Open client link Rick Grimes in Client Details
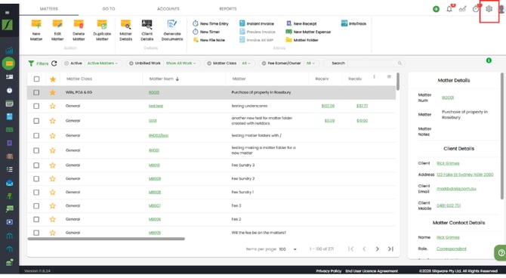 click(x=448, y=163)
